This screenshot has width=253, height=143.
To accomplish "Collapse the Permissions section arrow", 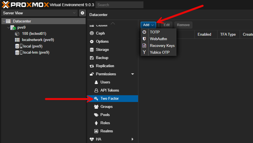I will click(x=133, y=74).
